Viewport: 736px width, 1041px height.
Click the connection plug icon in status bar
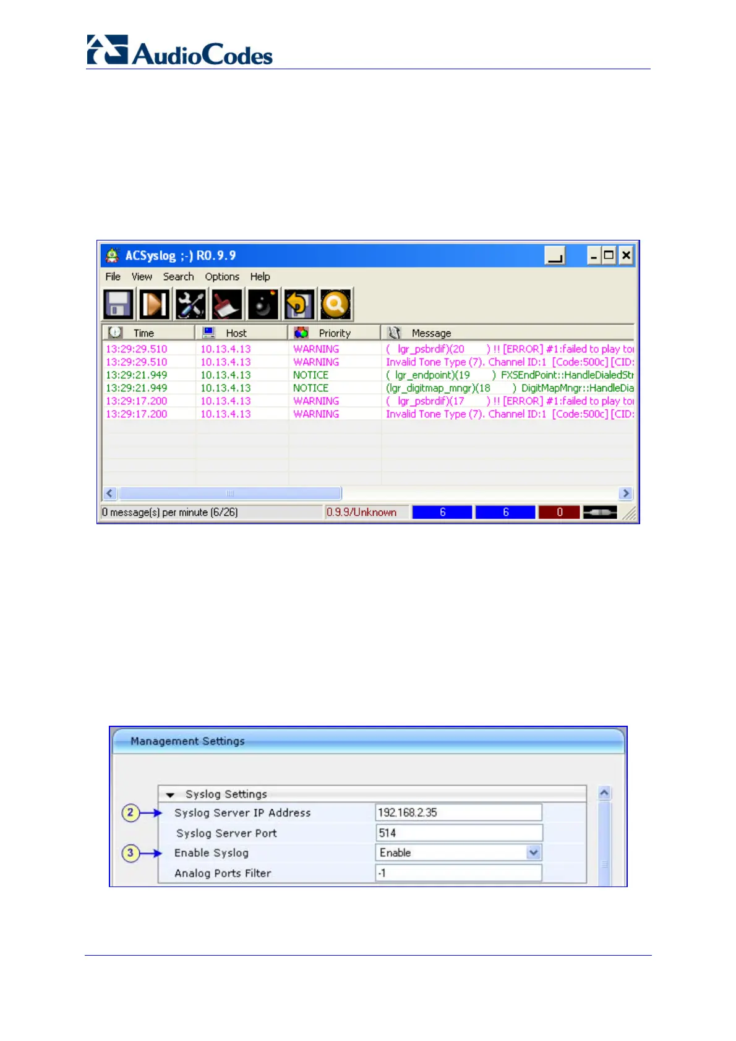pyautogui.click(x=600, y=512)
